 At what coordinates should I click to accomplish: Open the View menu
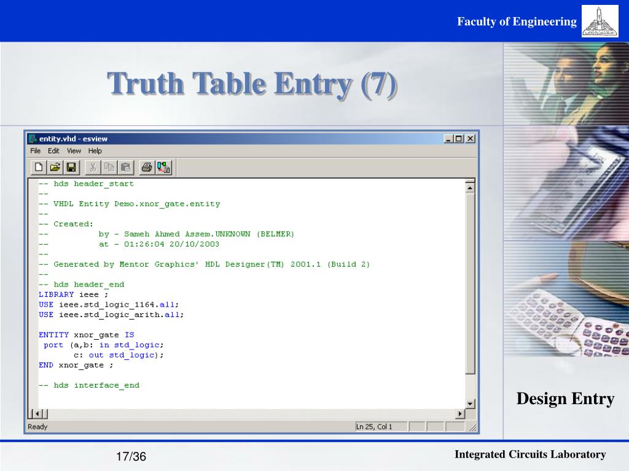point(74,151)
